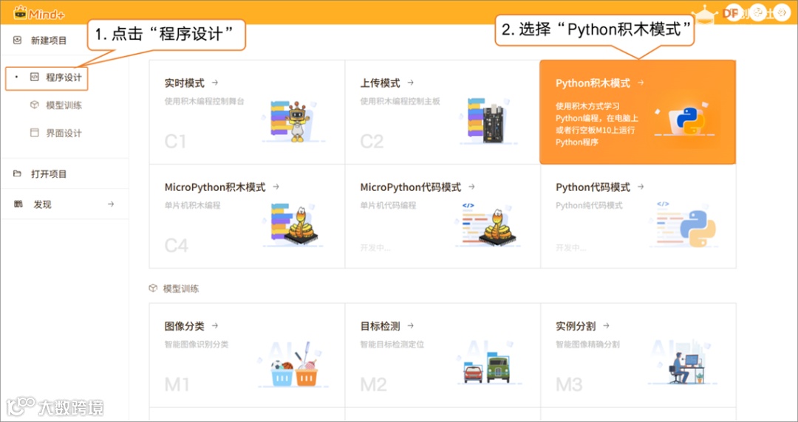Click the book icon beside 发现
This screenshot has height=422, width=798.
(18, 204)
